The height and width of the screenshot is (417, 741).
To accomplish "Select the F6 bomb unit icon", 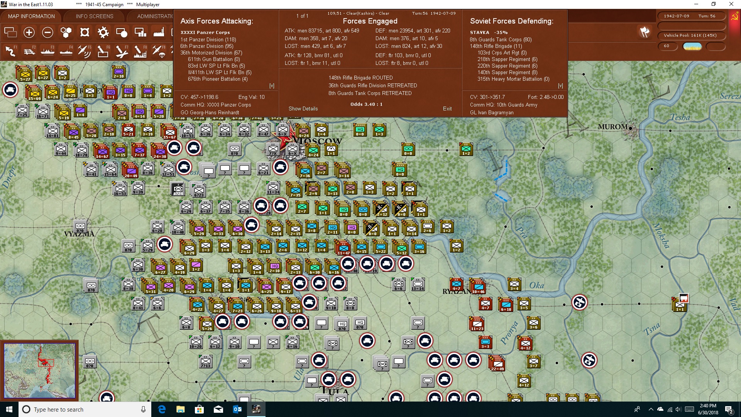I will pyautogui.click(x=103, y=51).
